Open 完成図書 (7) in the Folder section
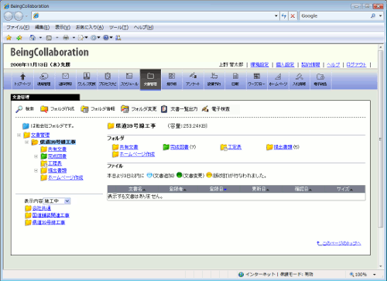This screenshot has height=281, width=387. [180, 147]
